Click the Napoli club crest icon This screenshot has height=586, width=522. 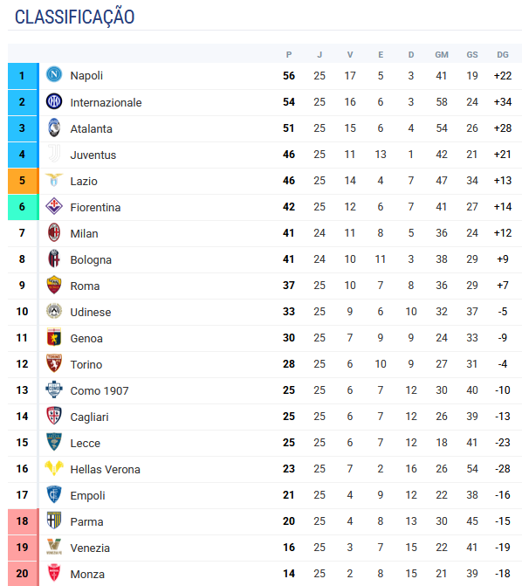54,75
